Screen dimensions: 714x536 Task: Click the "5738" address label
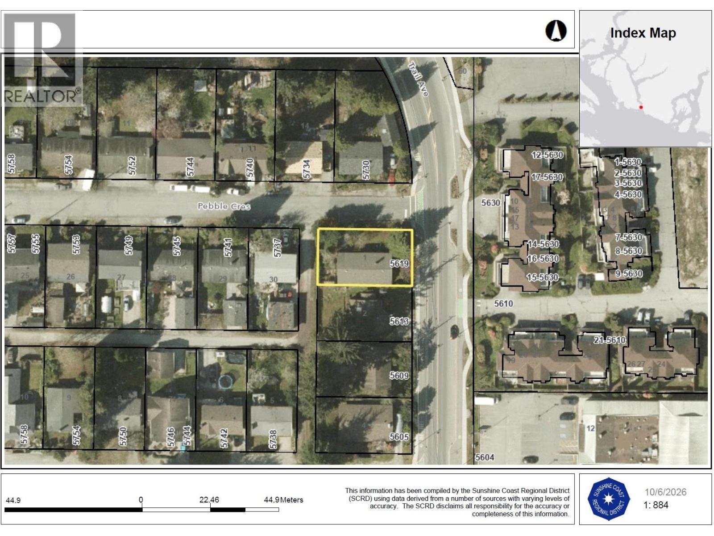(x=273, y=439)
